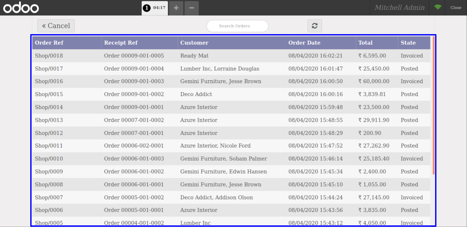Screen dimensions: 467x227
Task: Click the Mitchell Admin username
Action: (399, 8)
